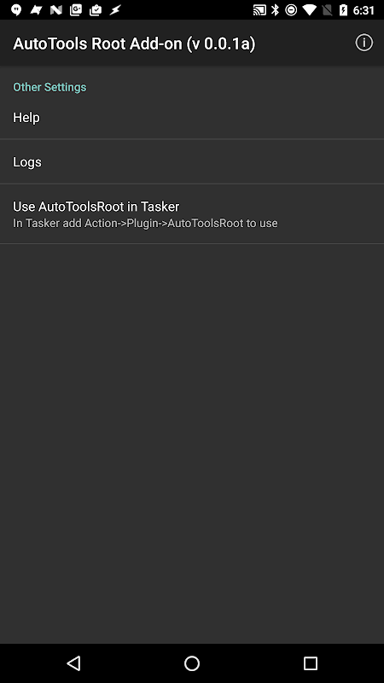Viewport: 384px width, 683px height.
Task: Open the Help settings entry
Action: 192,117
